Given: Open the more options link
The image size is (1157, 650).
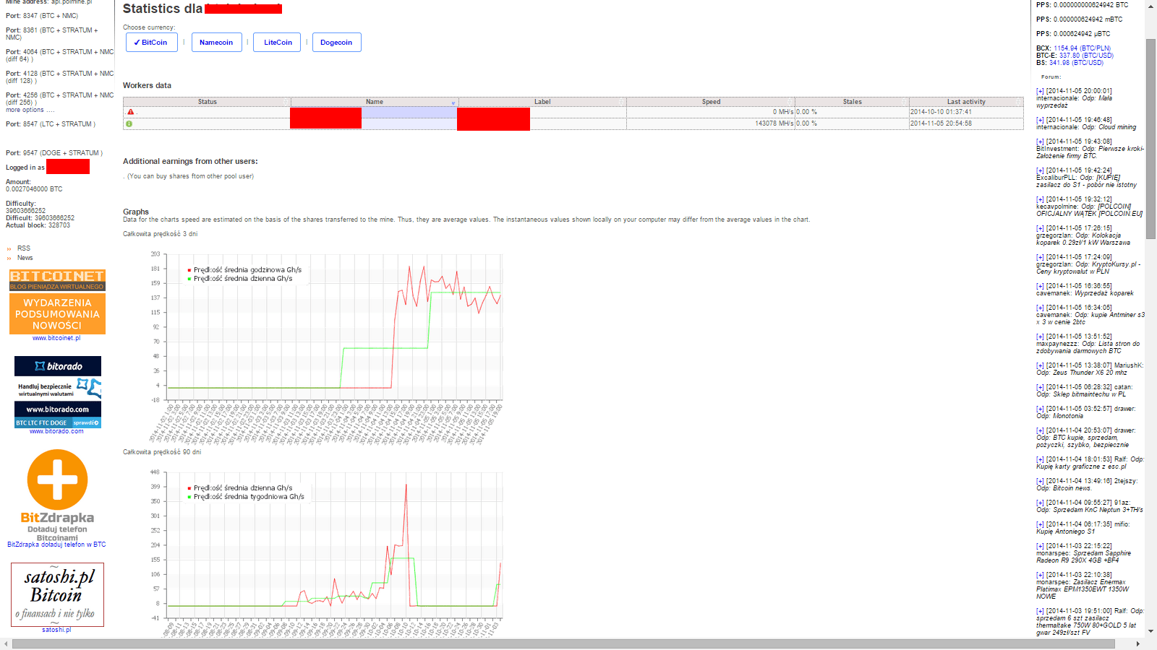Looking at the screenshot, I should [x=30, y=110].
